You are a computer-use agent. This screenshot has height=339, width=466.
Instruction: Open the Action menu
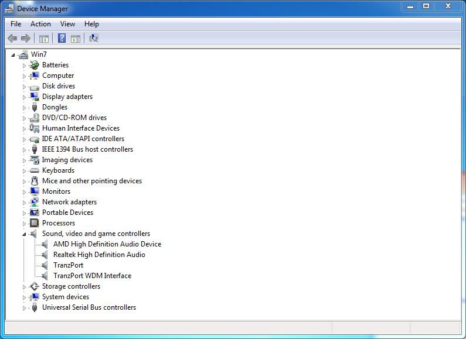pos(40,24)
